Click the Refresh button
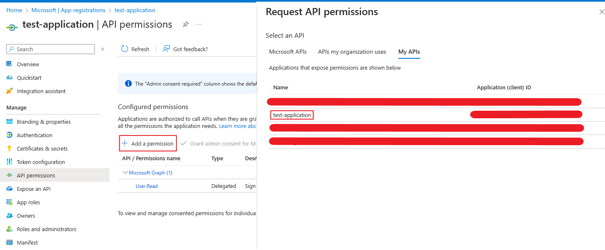The image size is (605, 250). (x=135, y=49)
